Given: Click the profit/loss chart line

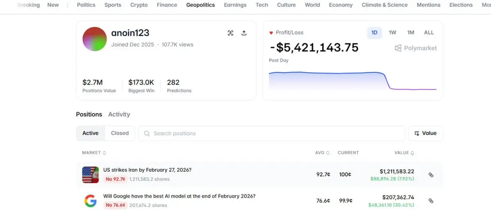Looking at the screenshot, I should (328, 73).
